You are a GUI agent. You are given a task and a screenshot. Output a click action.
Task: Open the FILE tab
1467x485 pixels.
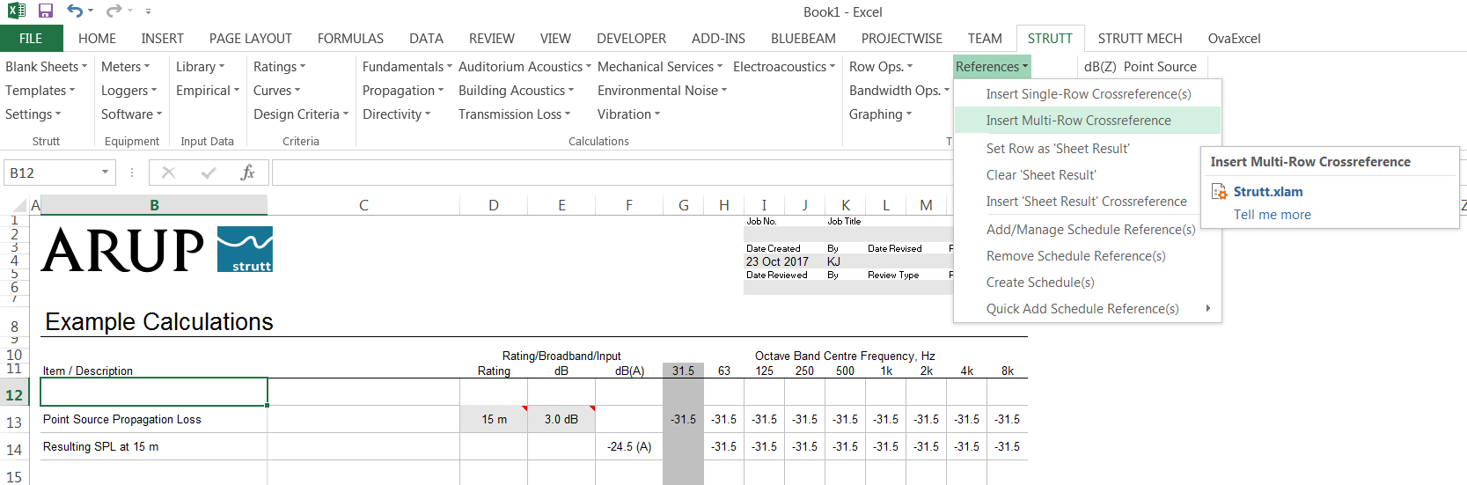point(31,39)
